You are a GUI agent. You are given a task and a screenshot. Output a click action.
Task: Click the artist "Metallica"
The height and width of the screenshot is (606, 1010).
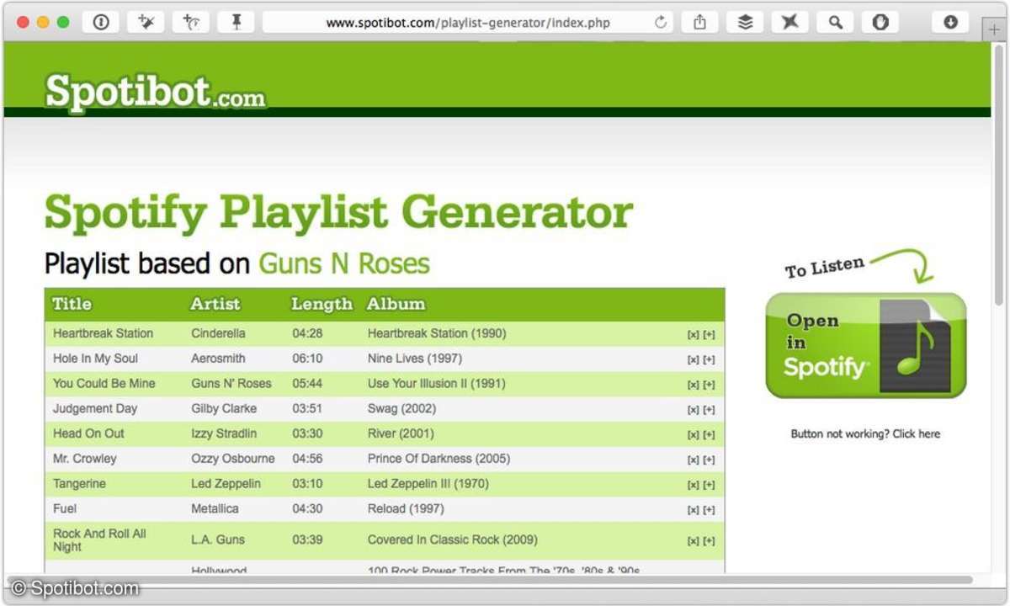pos(215,508)
